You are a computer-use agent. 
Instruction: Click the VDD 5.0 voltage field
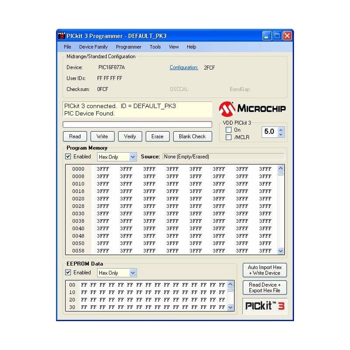pos(270,132)
